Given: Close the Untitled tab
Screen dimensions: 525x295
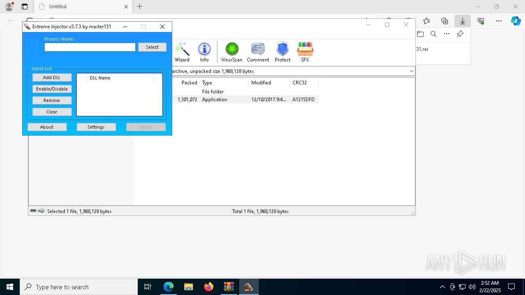Looking at the screenshot, I should 126,7.
